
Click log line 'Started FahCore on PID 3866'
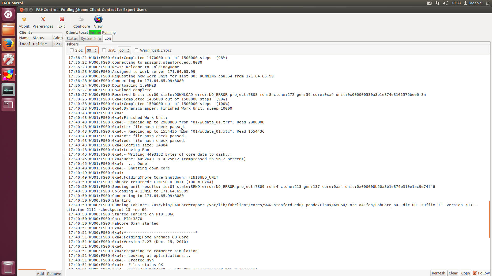(x=121, y=214)
